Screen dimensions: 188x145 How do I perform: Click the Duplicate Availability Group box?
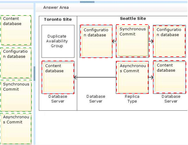pyautogui.click(x=58, y=41)
